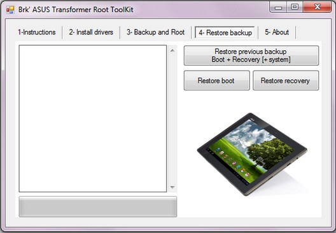
Task: Click the scroll up arrow of log box
Action: [172, 50]
